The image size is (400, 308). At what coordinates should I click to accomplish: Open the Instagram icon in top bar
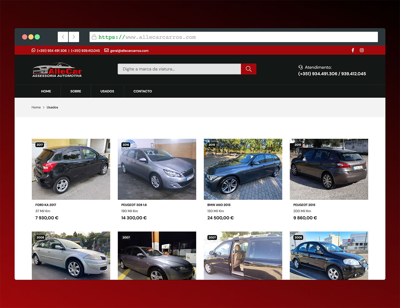pyautogui.click(x=362, y=50)
